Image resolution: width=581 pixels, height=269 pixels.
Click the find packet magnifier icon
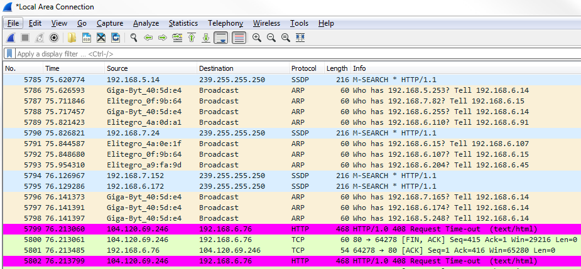pyautogui.click(x=134, y=38)
